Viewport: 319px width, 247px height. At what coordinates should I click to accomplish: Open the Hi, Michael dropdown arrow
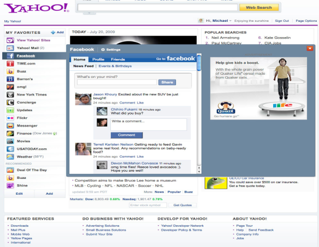point(231,21)
